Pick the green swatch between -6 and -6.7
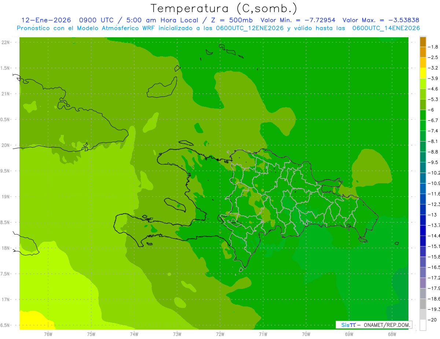 [423, 115]
